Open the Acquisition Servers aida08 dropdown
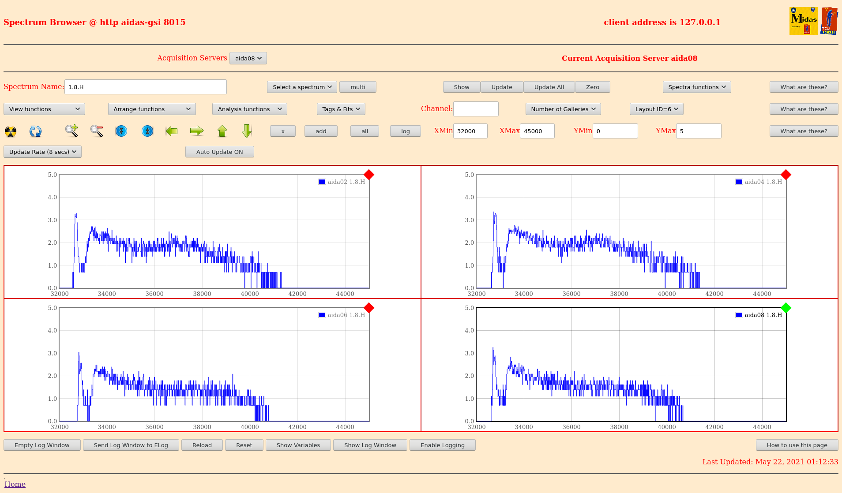Image resolution: width=842 pixels, height=493 pixels. click(x=248, y=58)
